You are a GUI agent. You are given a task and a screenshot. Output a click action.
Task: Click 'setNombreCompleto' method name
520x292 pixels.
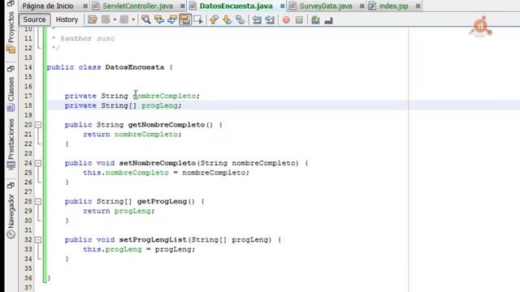(x=158, y=163)
